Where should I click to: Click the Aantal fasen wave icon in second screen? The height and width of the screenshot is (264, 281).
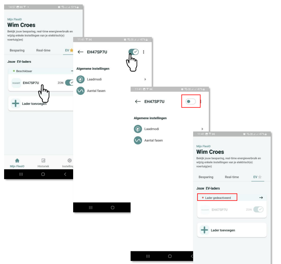click(x=80, y=91)
